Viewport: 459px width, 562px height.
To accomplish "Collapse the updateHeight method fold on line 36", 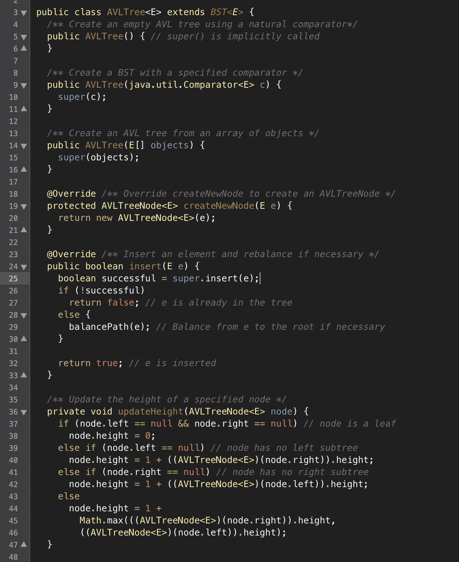I will (23, 411).
